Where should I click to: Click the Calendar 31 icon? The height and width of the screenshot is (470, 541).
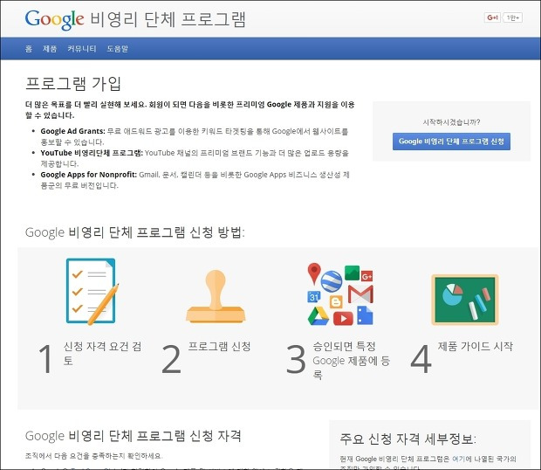coord(314,297)
